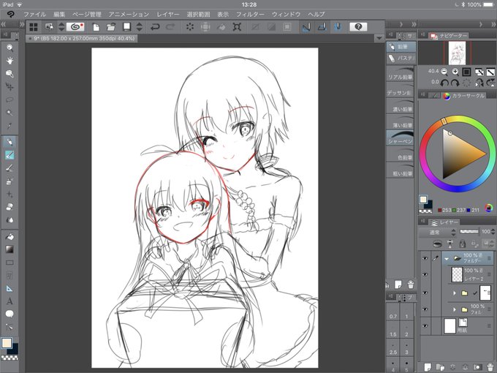Rotate canvas left in Navigator
The width and height of the screenshot is (497, 373).
(444, 83)
